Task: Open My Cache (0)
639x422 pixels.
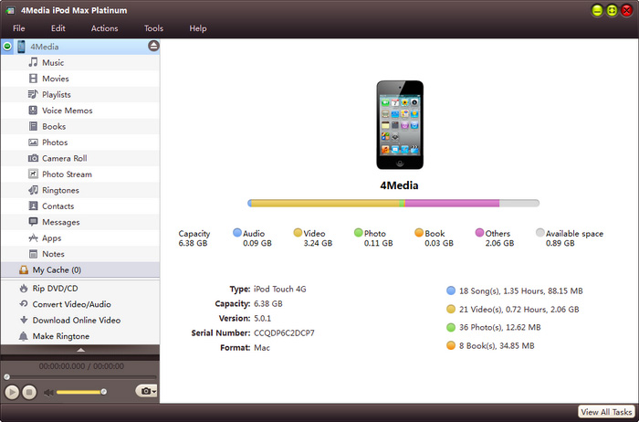Action: 80,269
